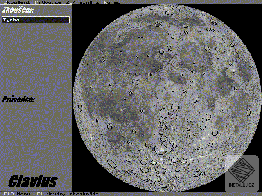Select elongated crater Schickard in the southwest
The image size is (262, 196).
112,163
